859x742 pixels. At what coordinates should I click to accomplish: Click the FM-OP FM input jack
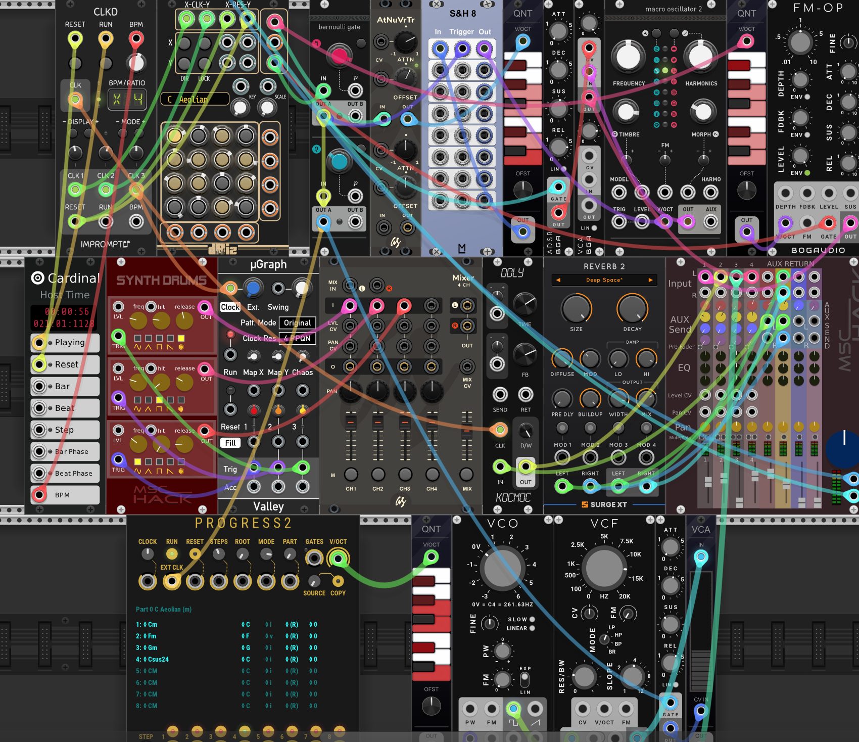pyautogui.click(x=807, y=222)
